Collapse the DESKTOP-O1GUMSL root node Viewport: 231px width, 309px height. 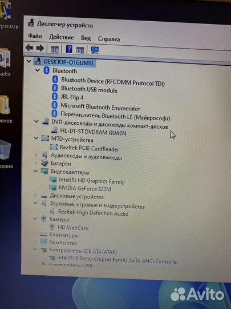29,61
